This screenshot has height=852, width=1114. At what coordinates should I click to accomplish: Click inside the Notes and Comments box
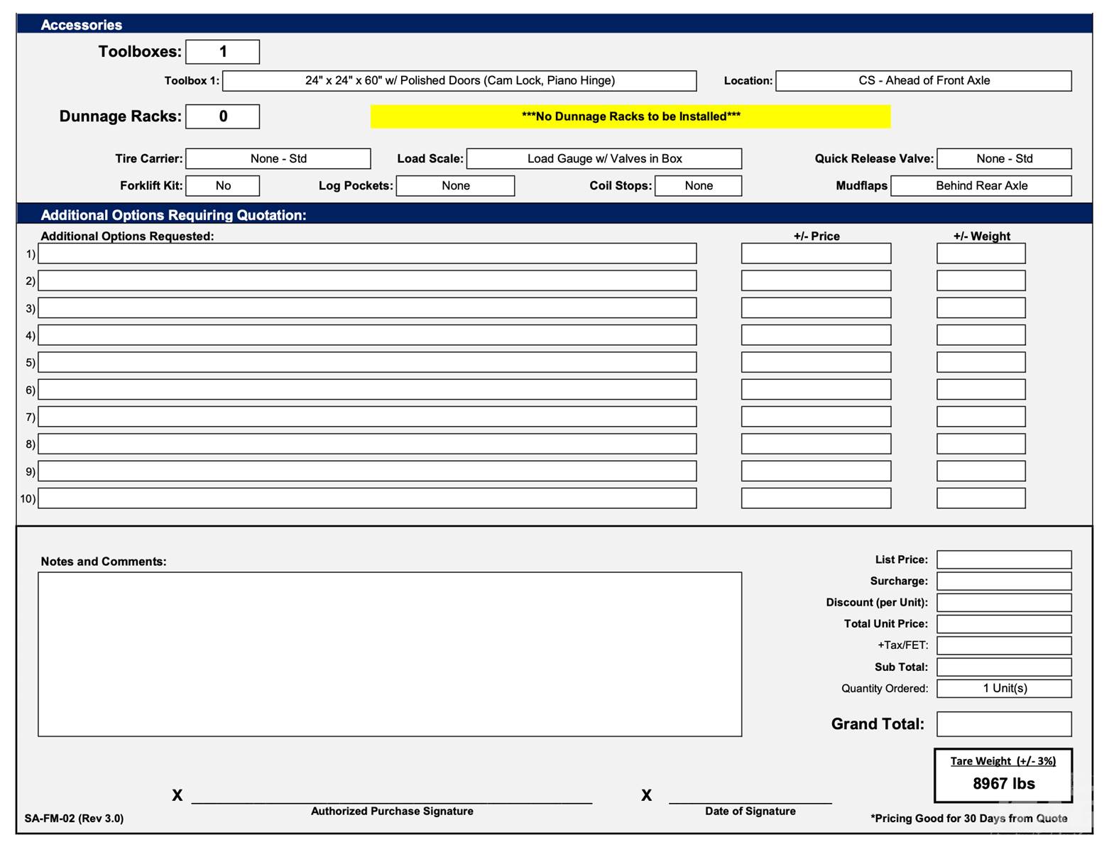(389, 654)
